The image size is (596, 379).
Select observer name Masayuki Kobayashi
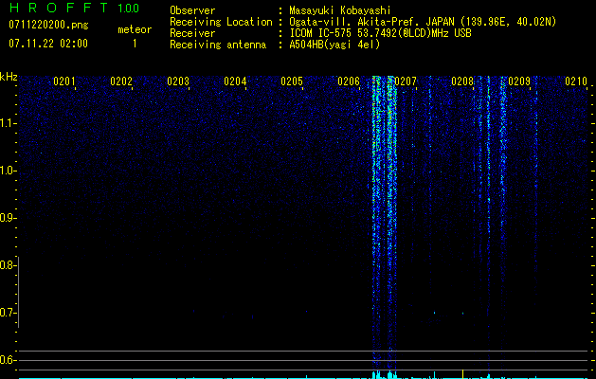340,10
